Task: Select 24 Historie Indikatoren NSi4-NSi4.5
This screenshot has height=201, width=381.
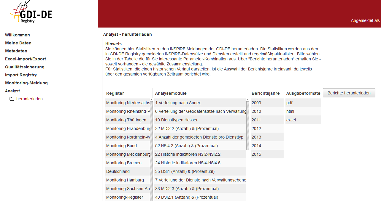Action: (200, 163)
